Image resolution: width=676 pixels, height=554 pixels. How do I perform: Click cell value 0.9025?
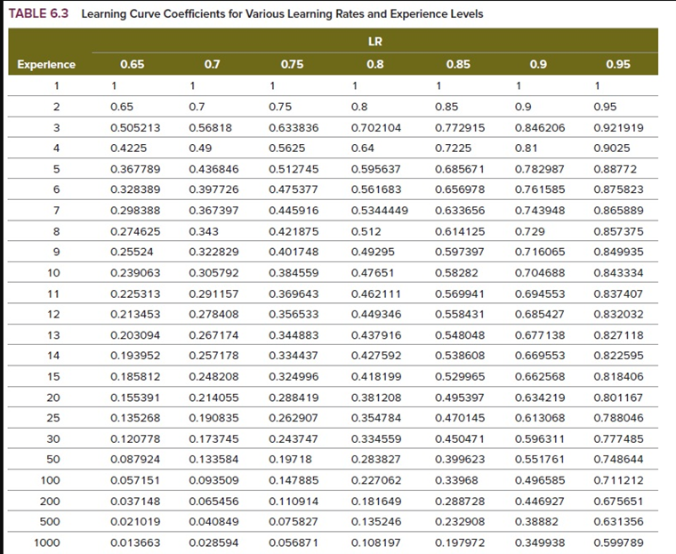[612, 148]
